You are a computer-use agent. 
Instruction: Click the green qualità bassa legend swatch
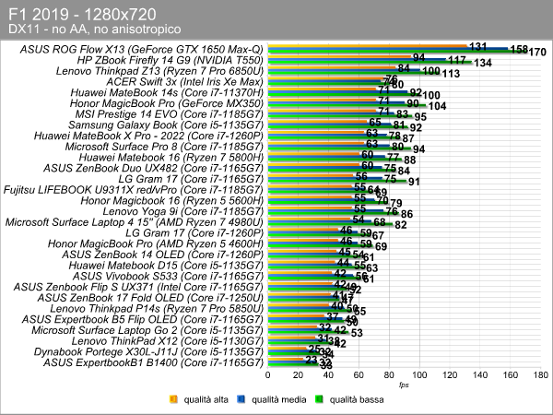click(320, 399)
